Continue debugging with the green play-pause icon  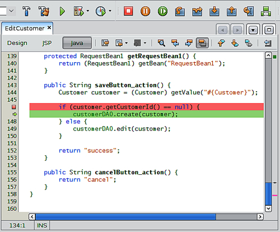point(162,11)
